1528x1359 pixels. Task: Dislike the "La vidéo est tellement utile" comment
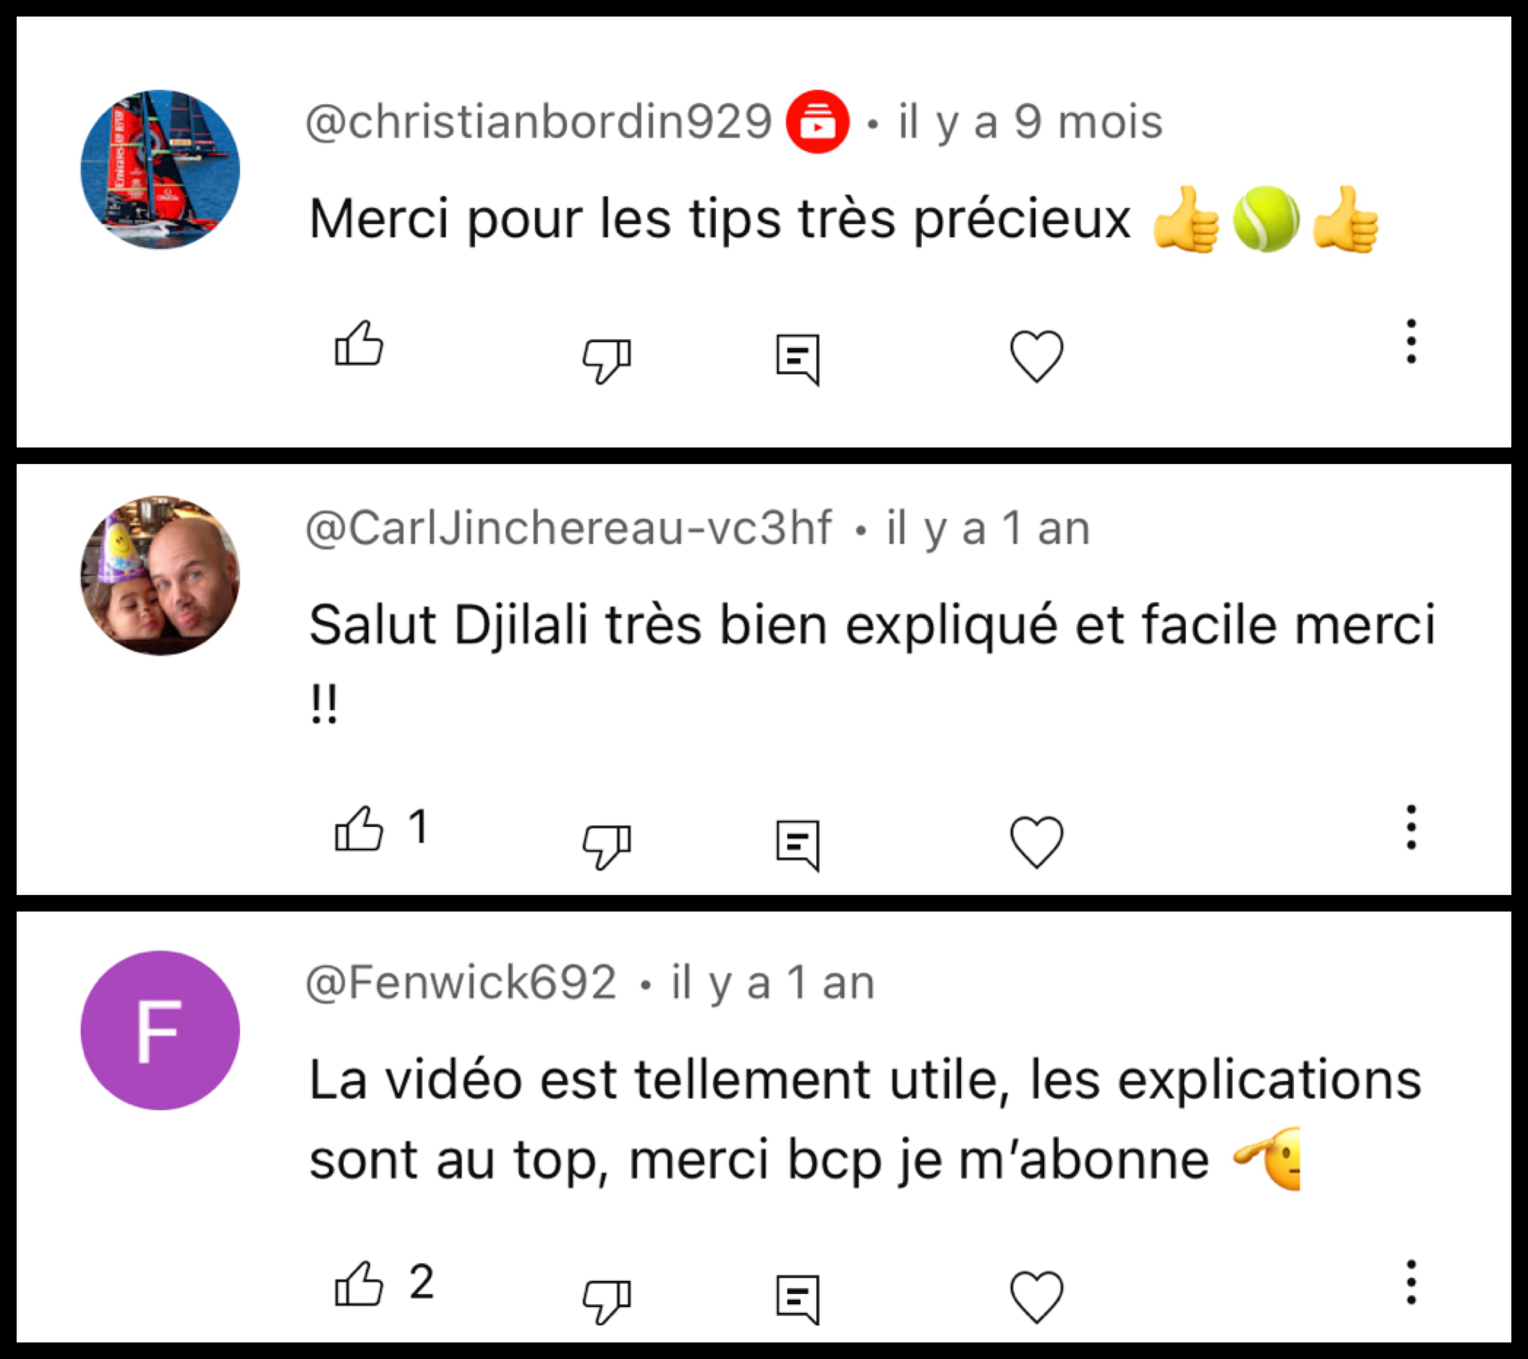[x=606, y=1301]
